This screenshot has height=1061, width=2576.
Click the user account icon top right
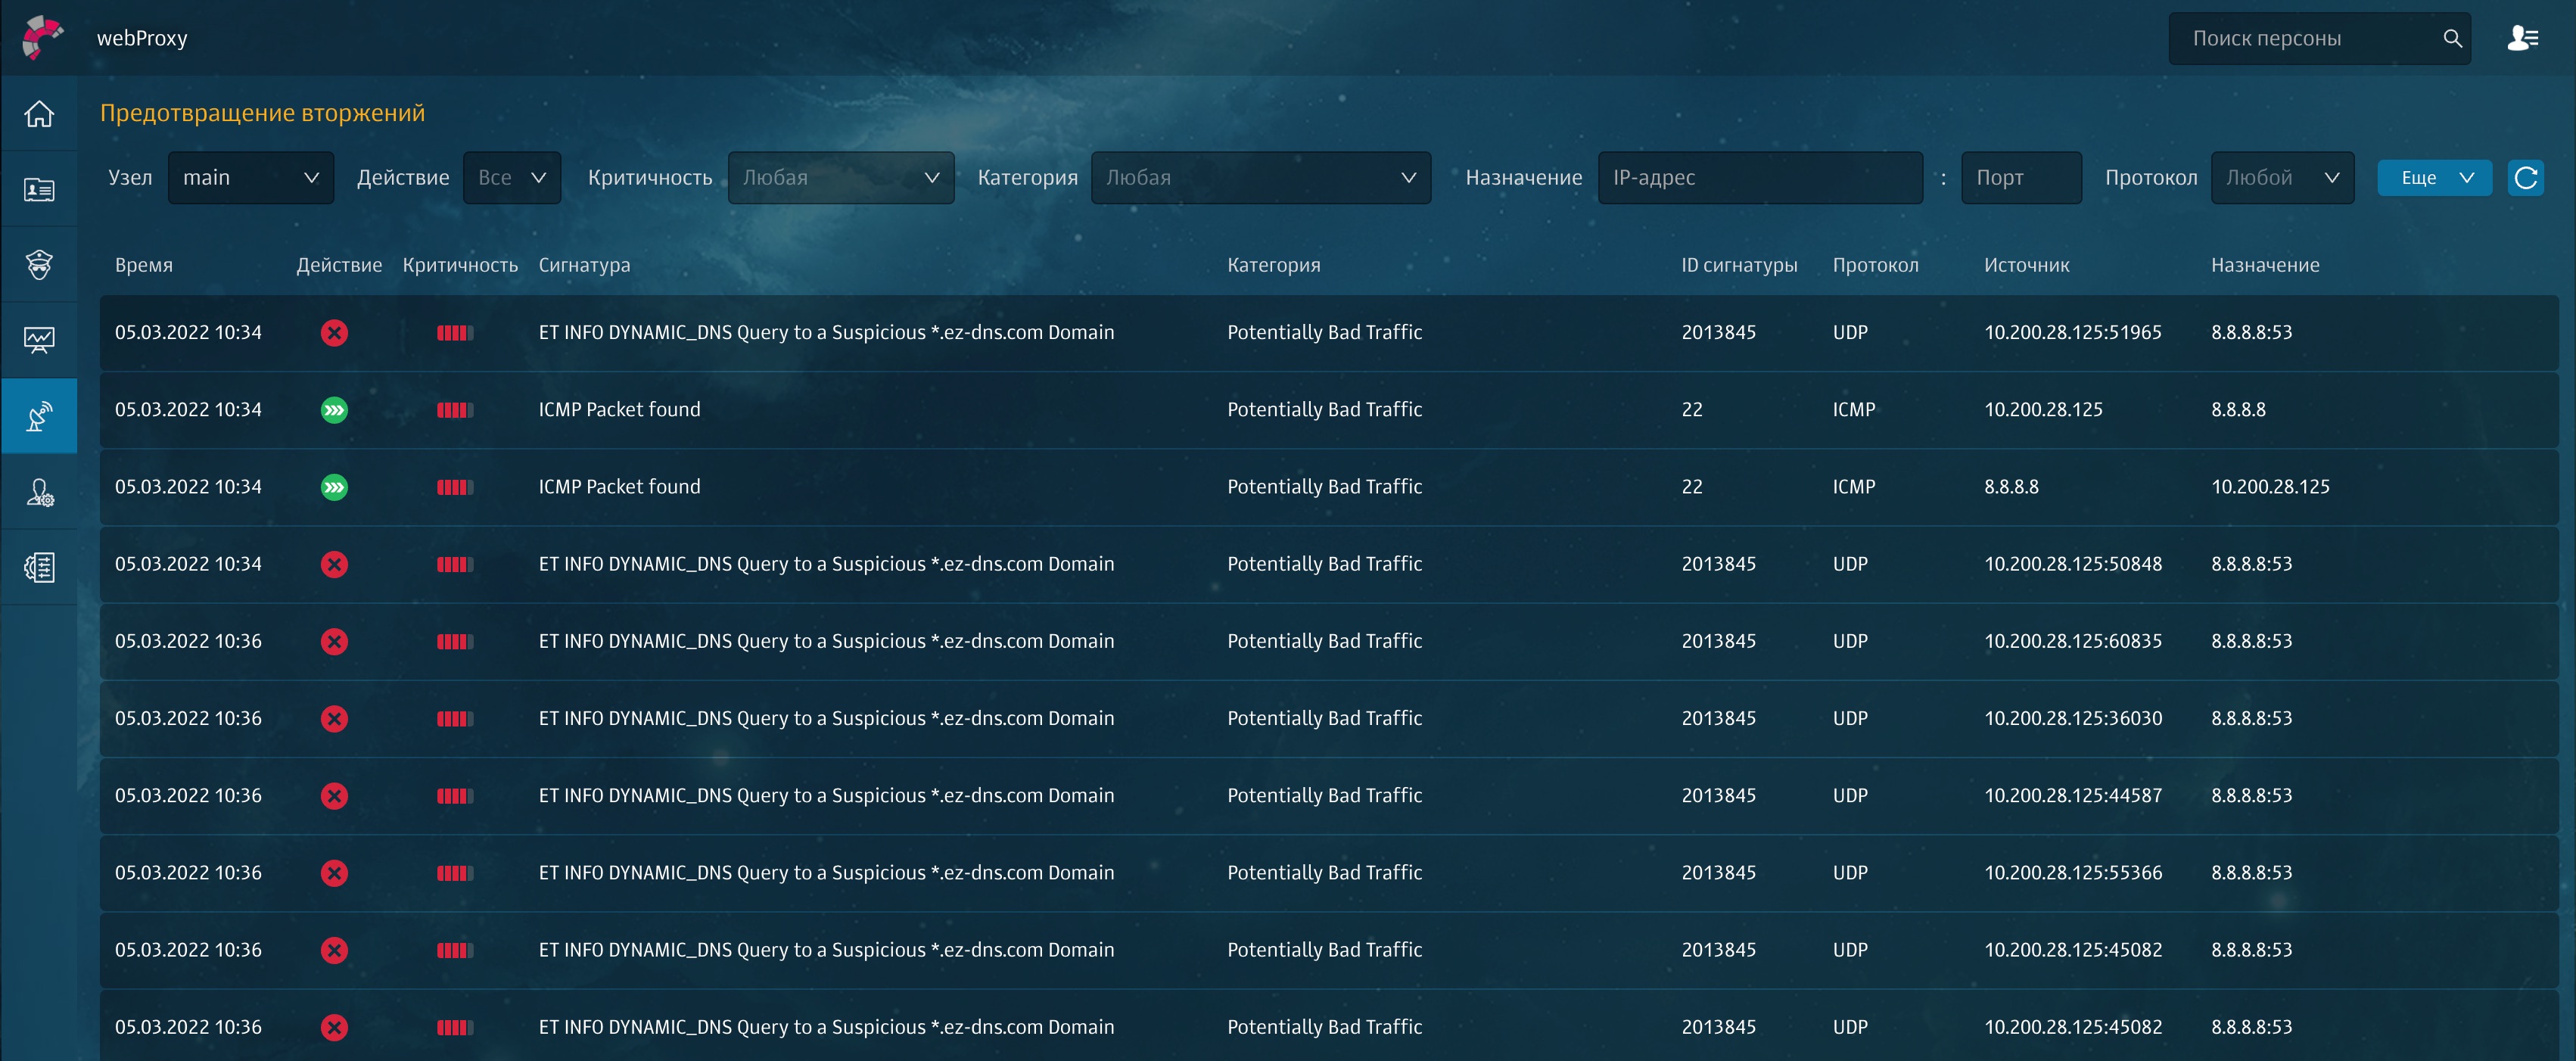2522,38
